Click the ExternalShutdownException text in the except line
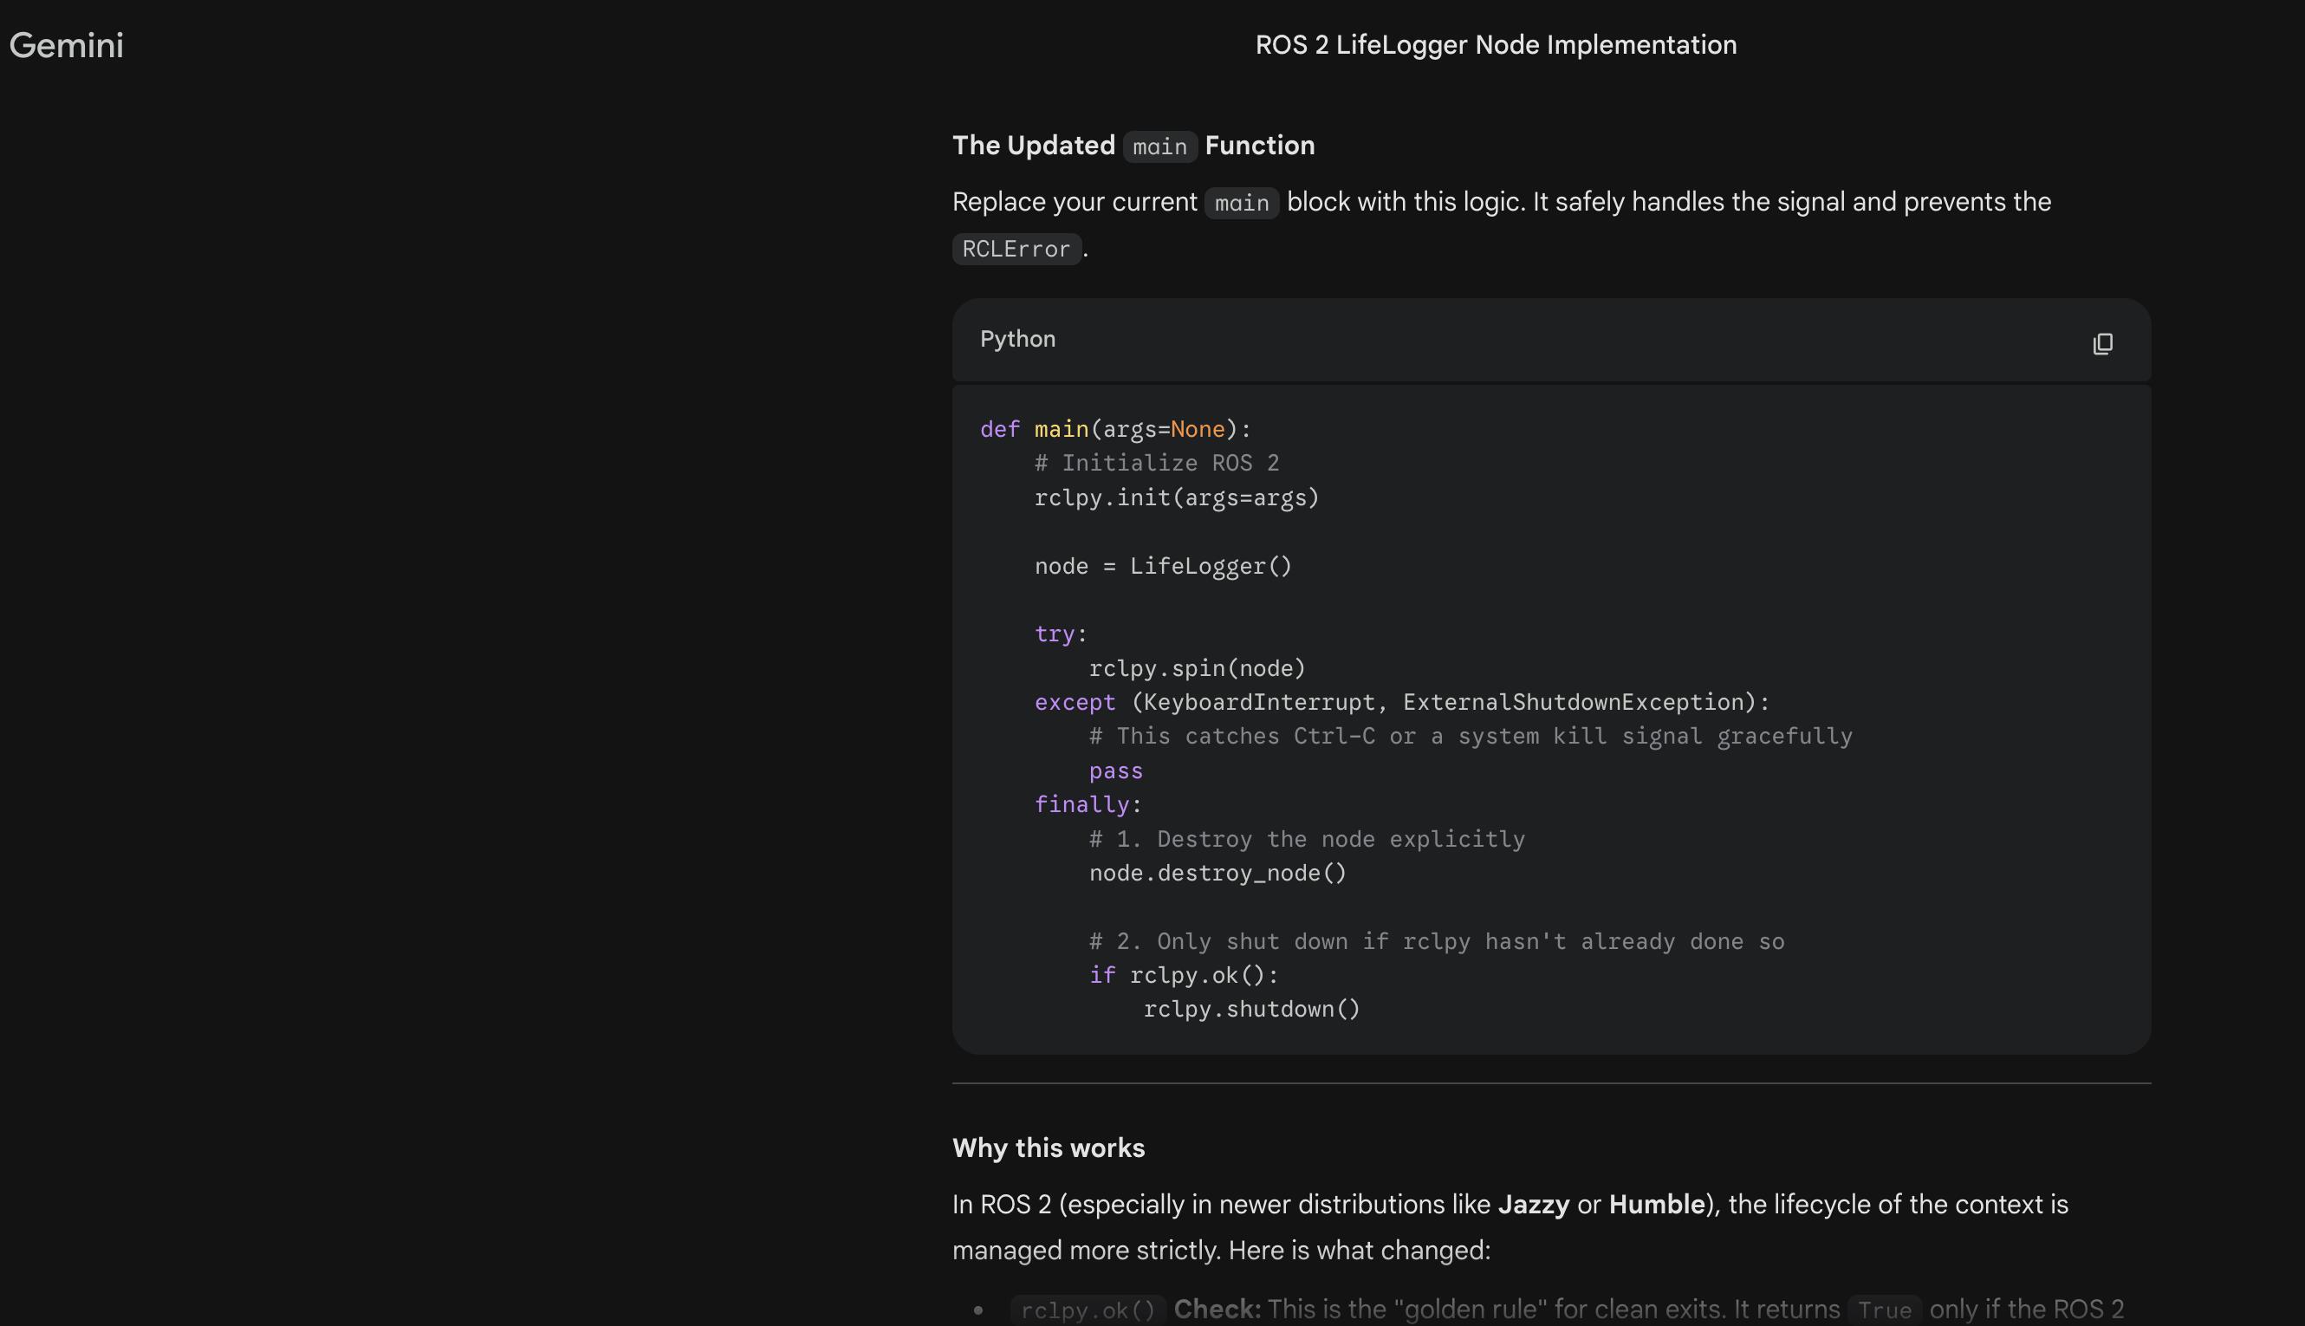This screenshot has height=1326, width=2305. tap(1573, 702)
